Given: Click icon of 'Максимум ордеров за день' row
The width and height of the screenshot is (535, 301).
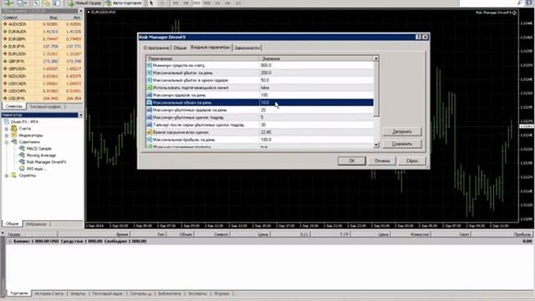Looking at the screenshot, I should pyautogui.click(x=149, y=95).
